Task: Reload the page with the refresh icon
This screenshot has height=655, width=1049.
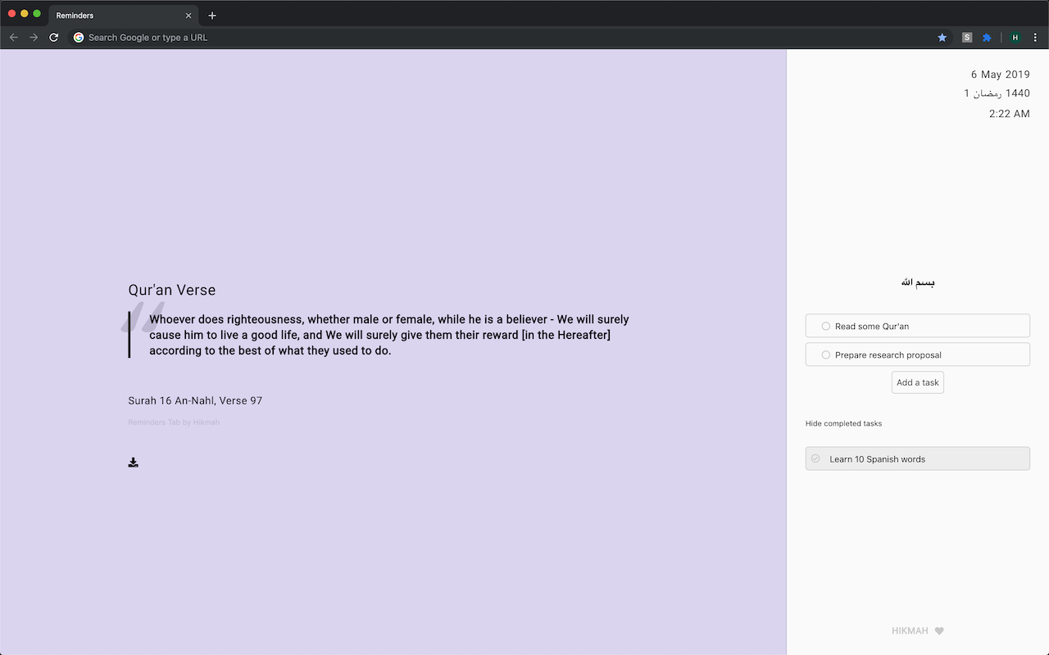Action: pos(54,38)
